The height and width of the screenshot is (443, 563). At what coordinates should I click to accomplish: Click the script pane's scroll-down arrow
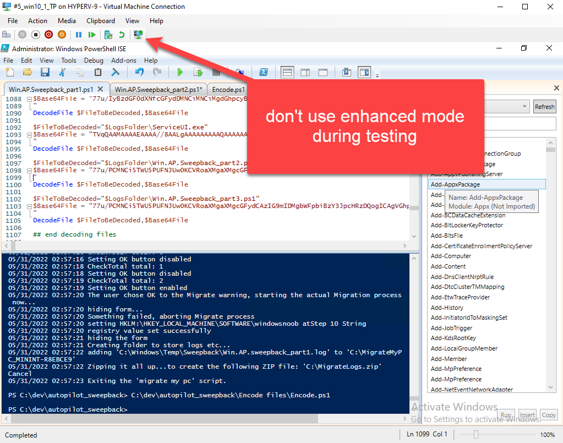click(414, 236)
